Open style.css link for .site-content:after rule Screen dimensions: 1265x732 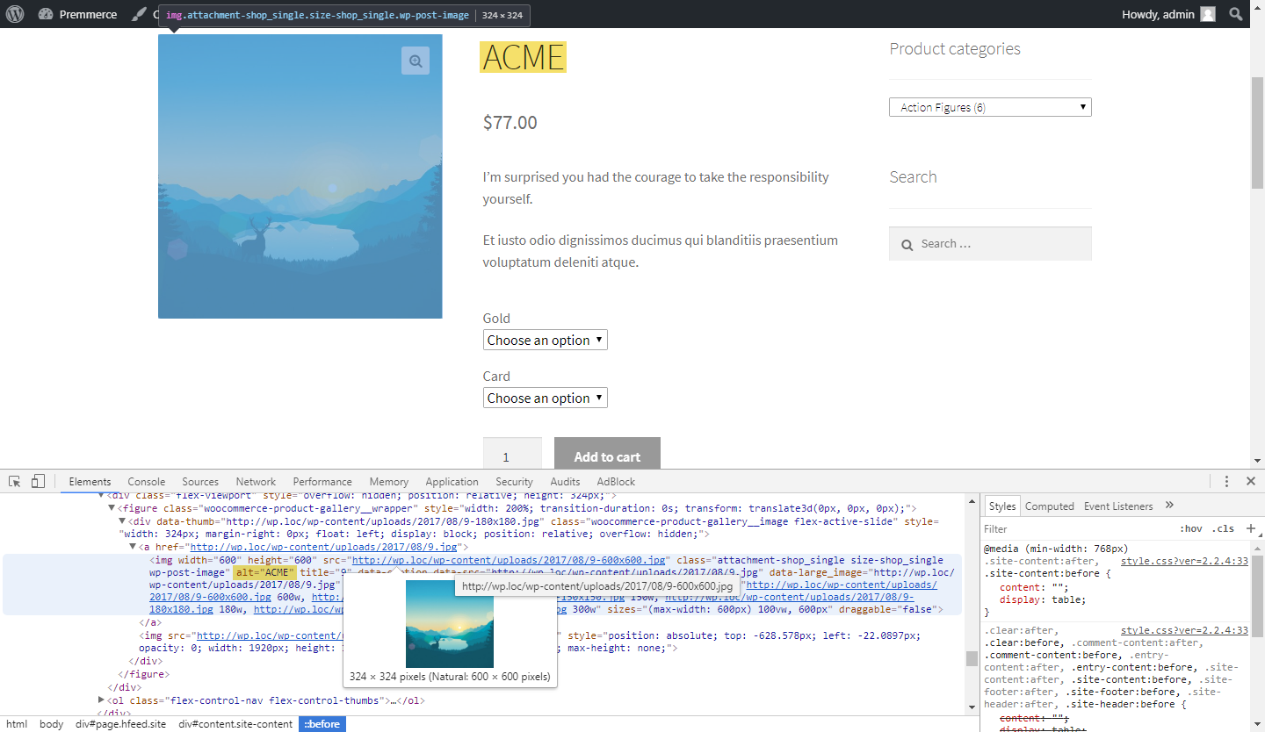click(1184, 561)
